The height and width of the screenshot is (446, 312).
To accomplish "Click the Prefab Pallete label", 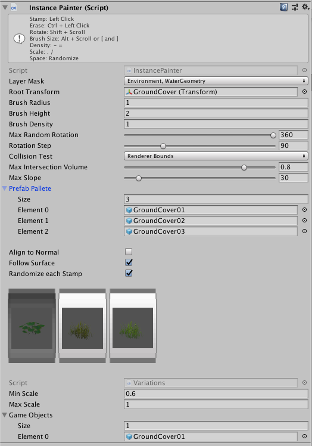I will (x=30, y=188).
